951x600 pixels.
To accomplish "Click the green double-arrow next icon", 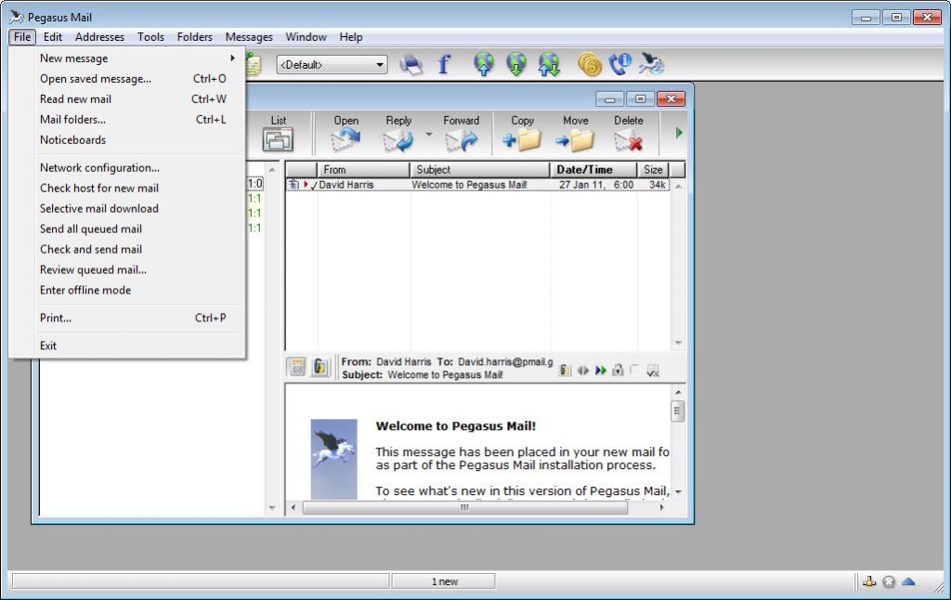I will coord(601,370).
